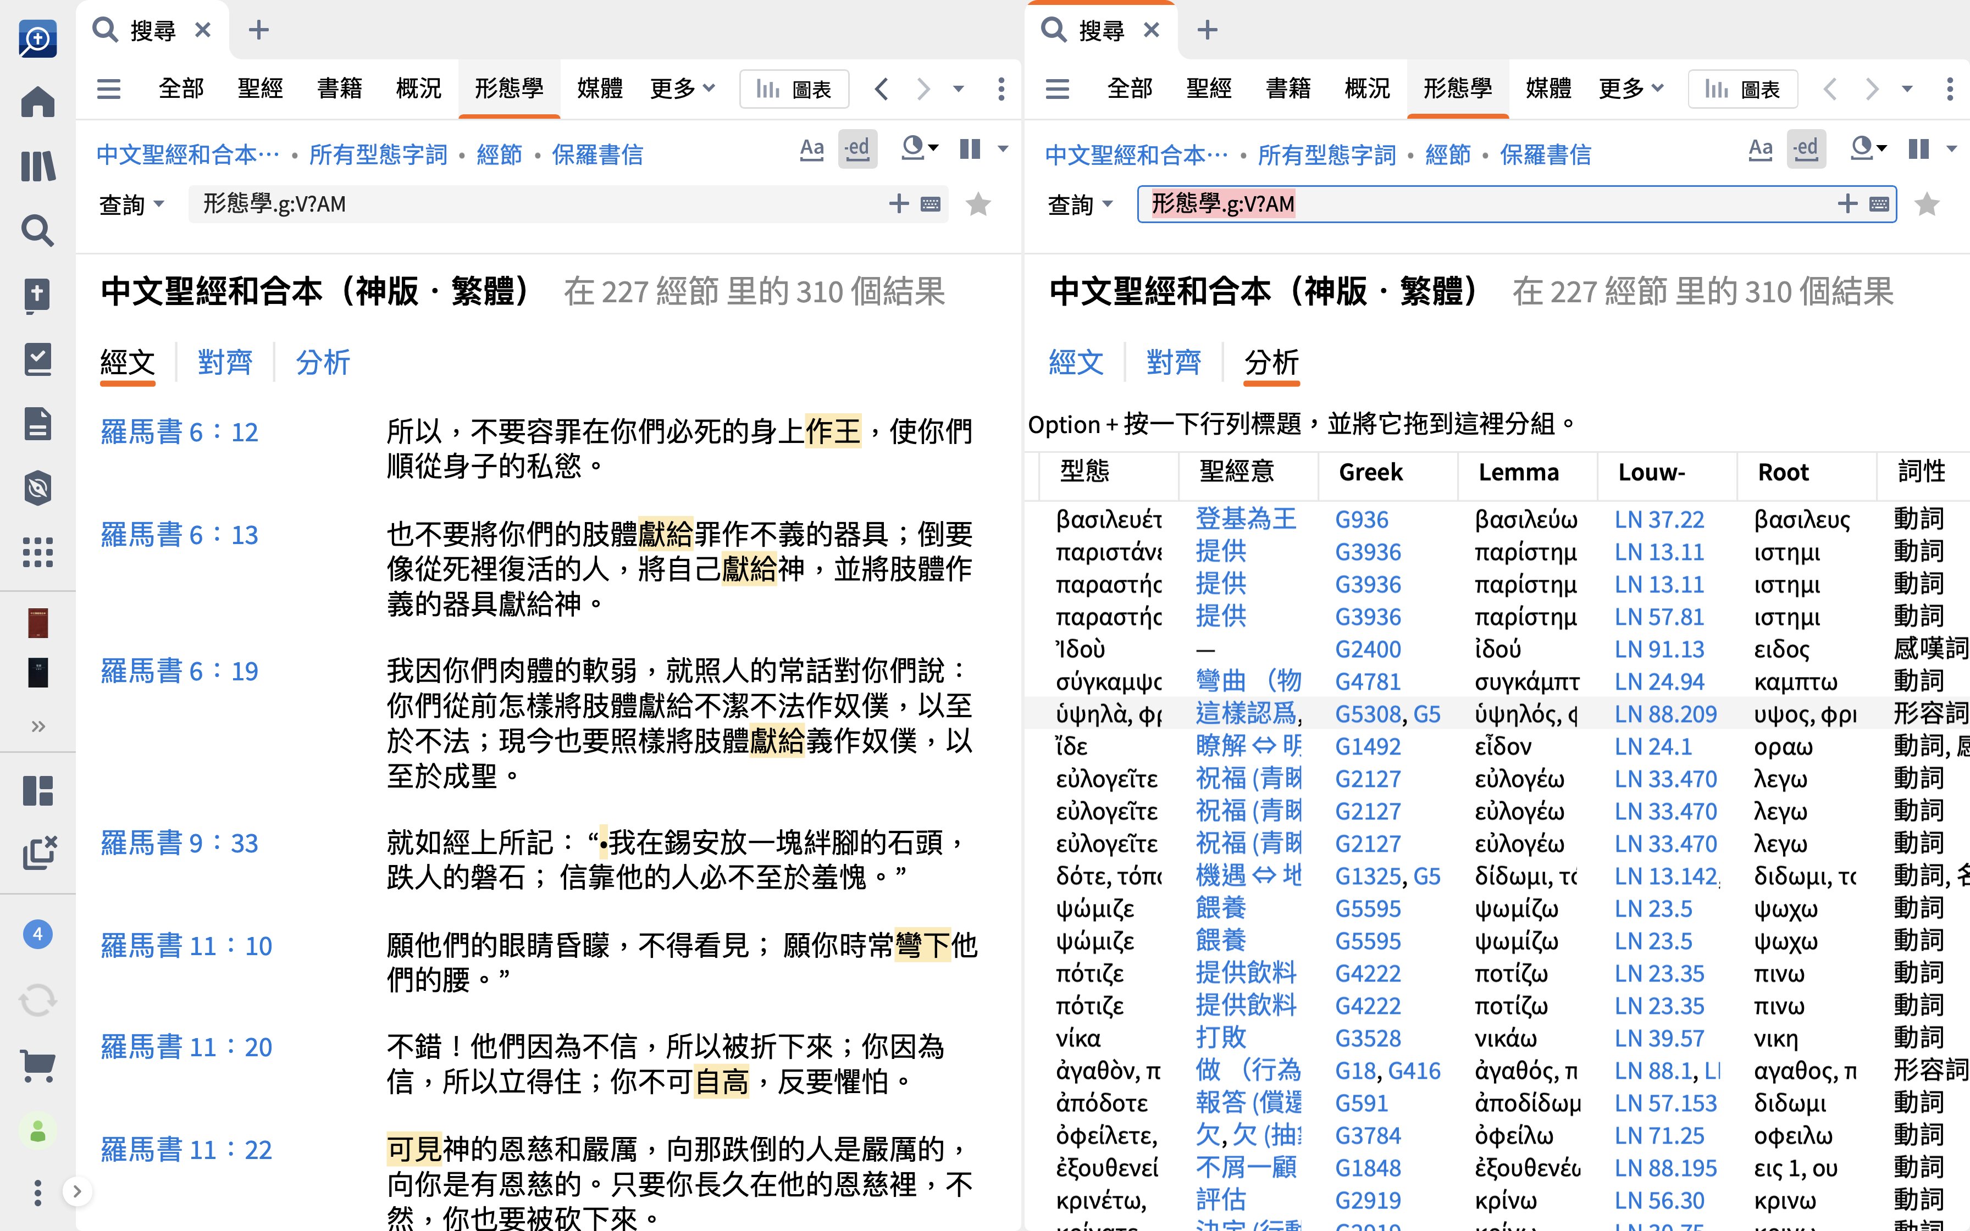Image resolution: width=1970 pixels, height=1231 pixels.
Task: Open the Bible bookmark icon in sidebar
Action: (37, 295)
